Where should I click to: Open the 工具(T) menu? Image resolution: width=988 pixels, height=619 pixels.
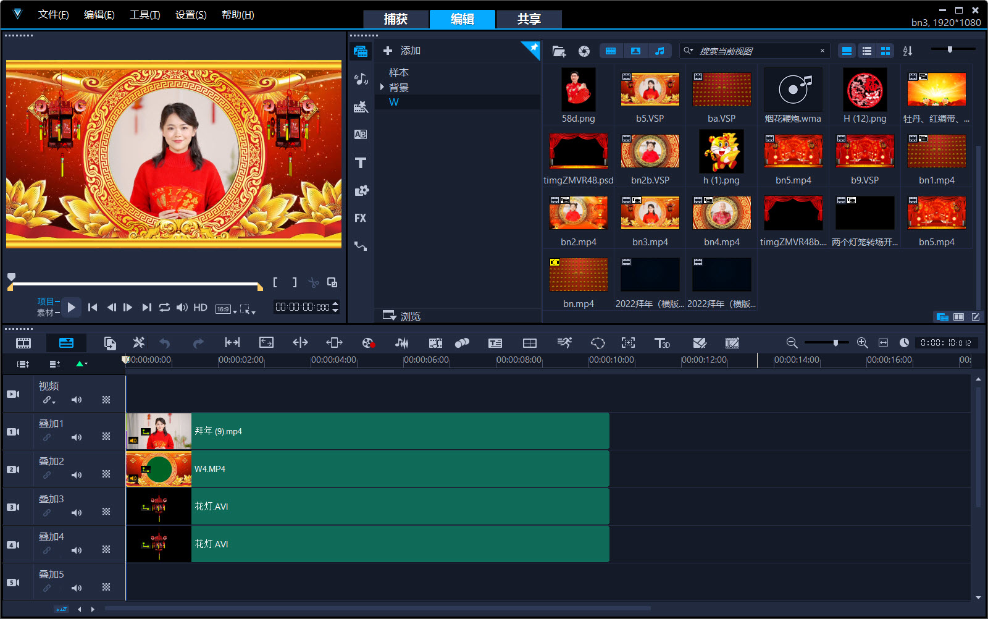144,15
